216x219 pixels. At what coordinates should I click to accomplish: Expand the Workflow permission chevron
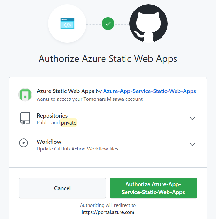192,144
